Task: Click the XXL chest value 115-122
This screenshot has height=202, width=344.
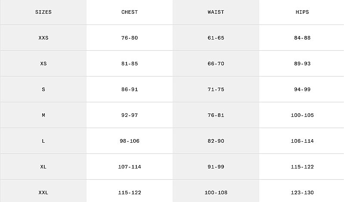Action: point(130,193)
